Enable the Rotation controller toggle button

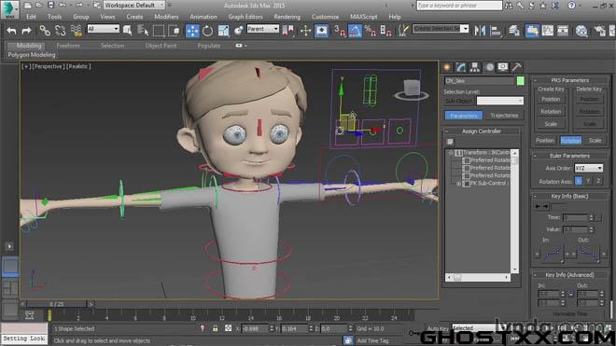[x=571, y=140]
